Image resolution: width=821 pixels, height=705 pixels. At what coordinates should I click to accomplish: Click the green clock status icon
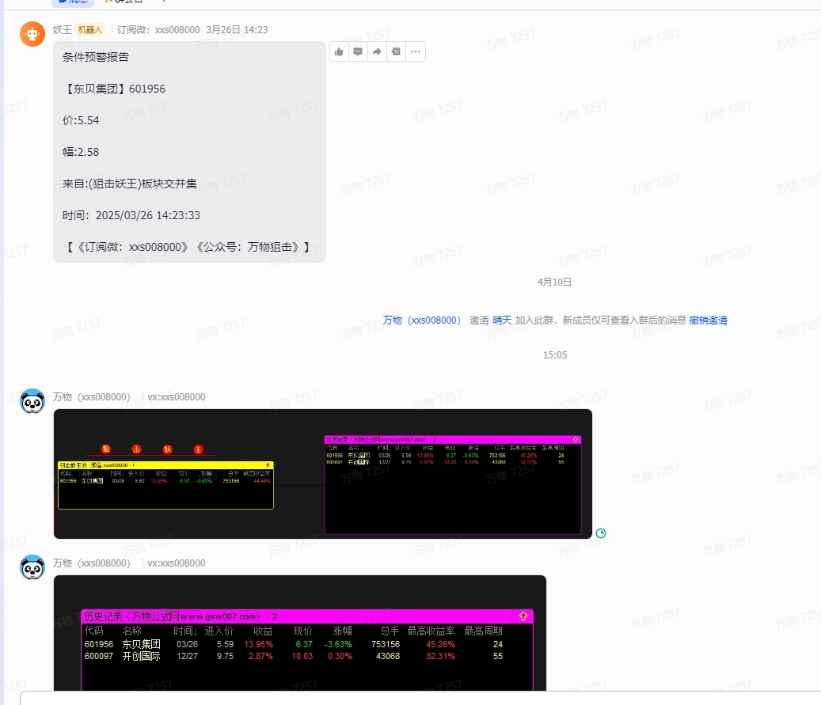coord(601,533)
